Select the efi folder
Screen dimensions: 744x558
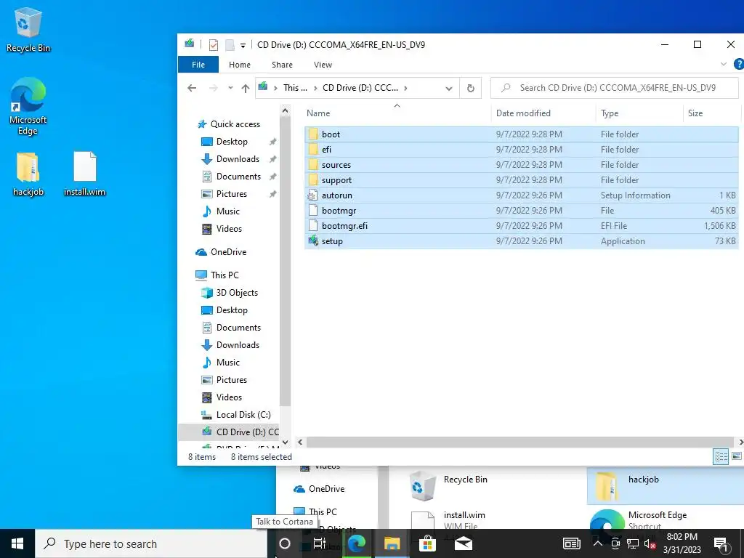pos(522,150)
